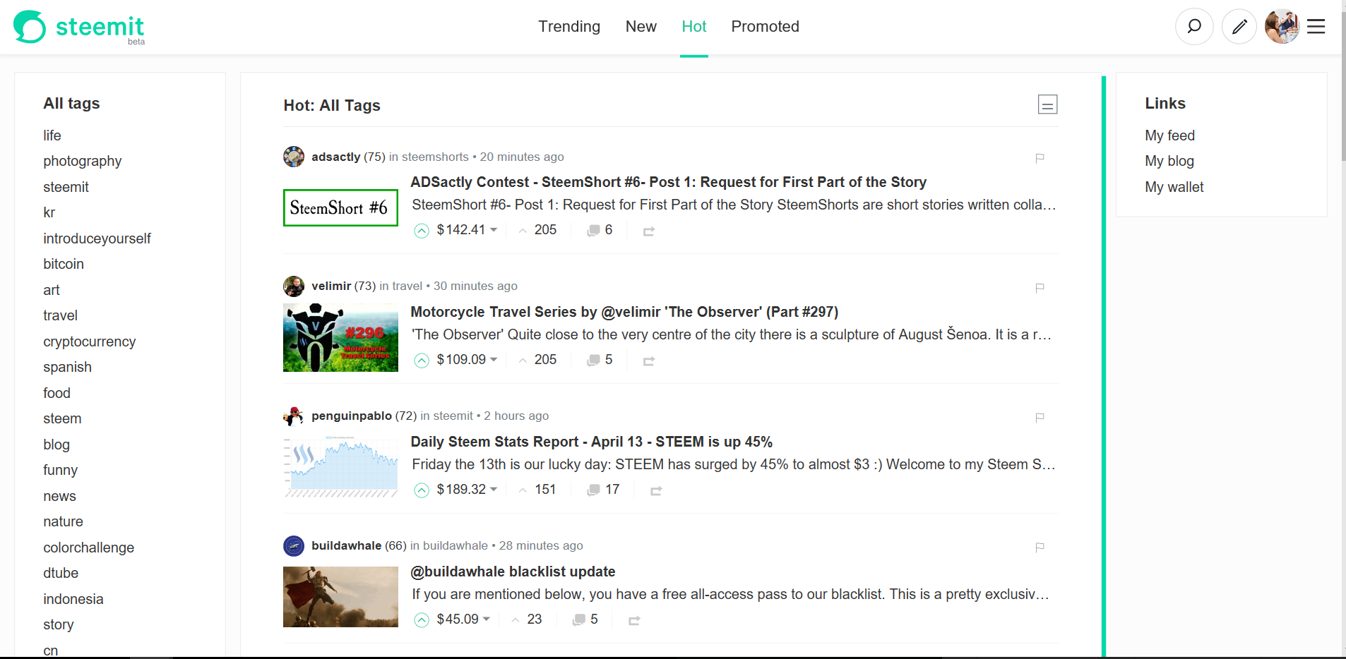The height and width of the screenshot is (659, 1346).
Task: Open My wallet link
Action: click(1174, 187)
